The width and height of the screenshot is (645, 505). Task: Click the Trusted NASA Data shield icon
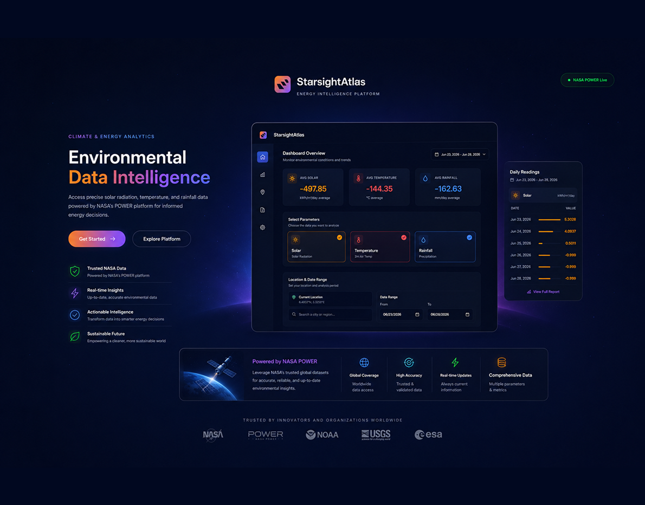click(74, 271)
